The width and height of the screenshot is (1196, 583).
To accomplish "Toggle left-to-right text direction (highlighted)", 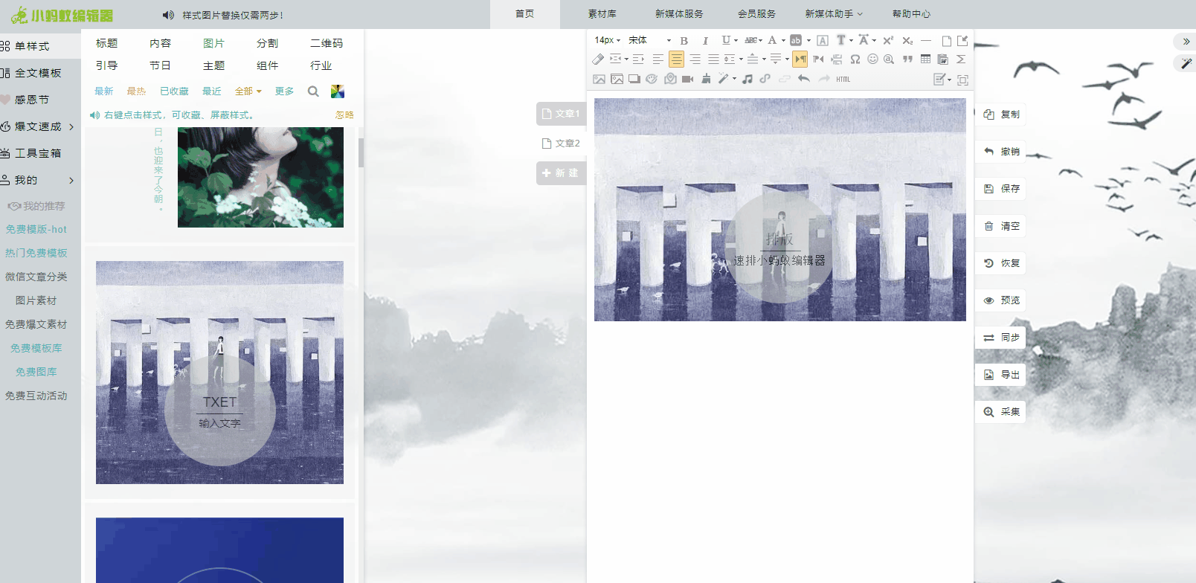I will tap(800, 59).
